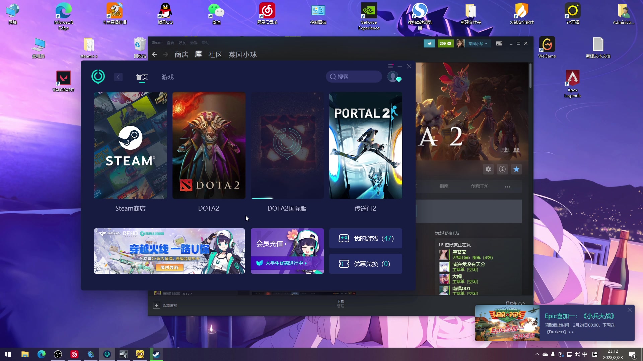
Task: Toggle the DOTA 2 favorite star
Action: click(516, 169)
